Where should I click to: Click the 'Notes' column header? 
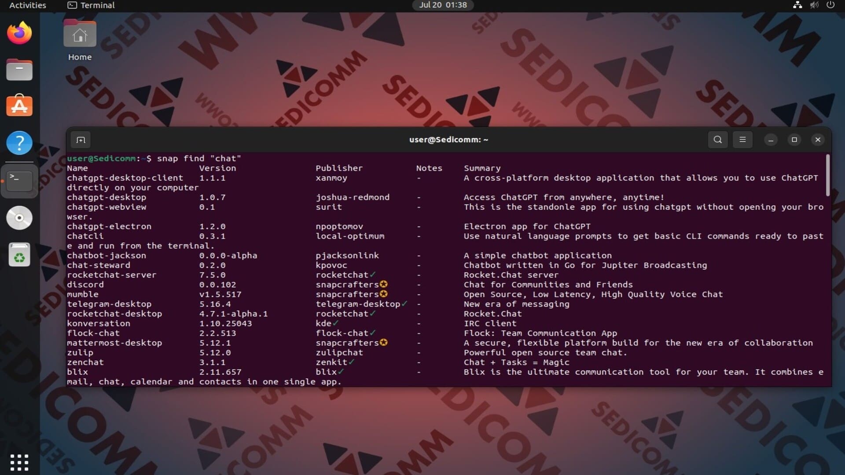[429, 168]
